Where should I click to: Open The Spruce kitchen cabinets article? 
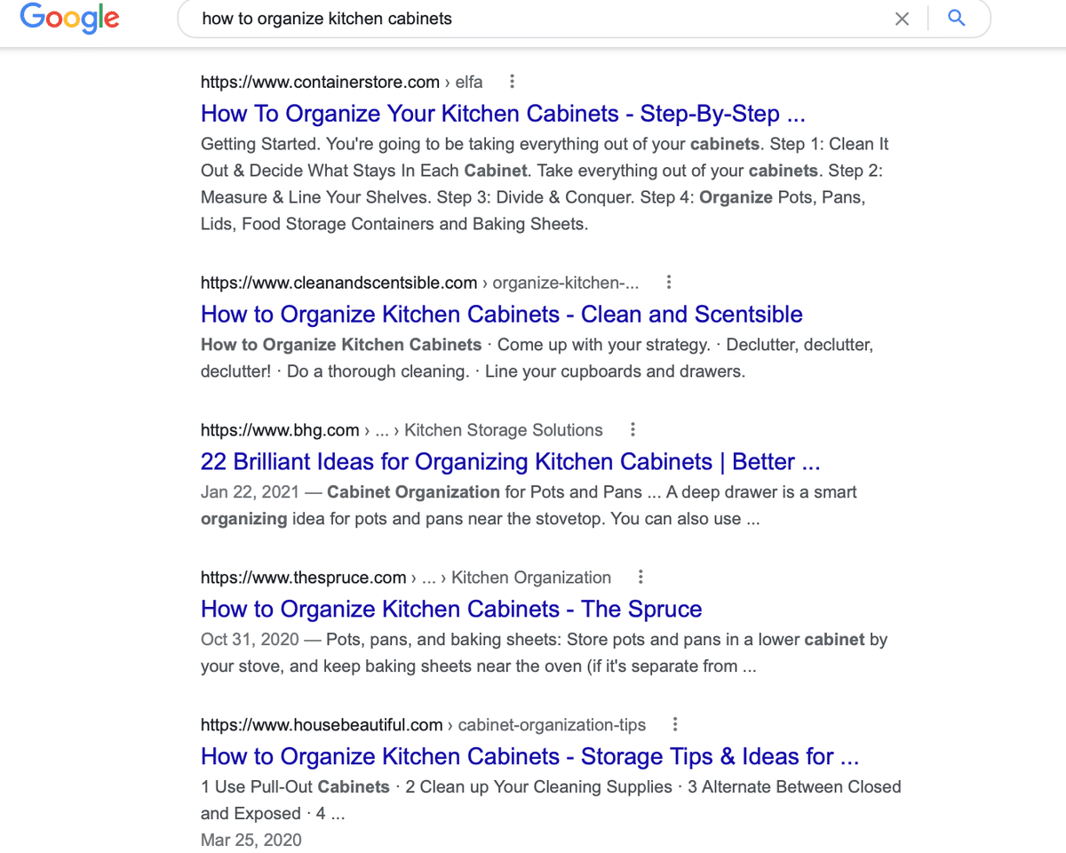pyautogui.click(x=451, y=610)
